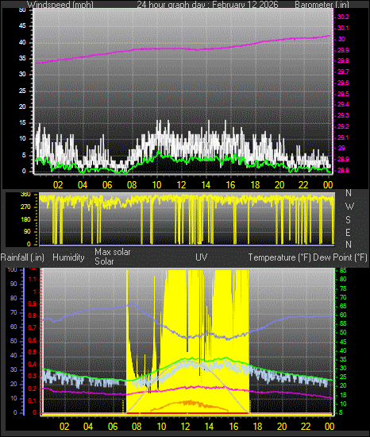
Task: Select '45' on the windspeed axis
Action: coord(22,26)
